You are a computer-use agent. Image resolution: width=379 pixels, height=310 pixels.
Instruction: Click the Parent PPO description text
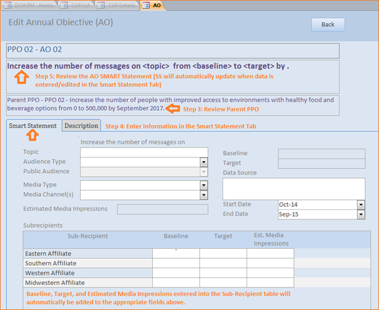[170, 104]
